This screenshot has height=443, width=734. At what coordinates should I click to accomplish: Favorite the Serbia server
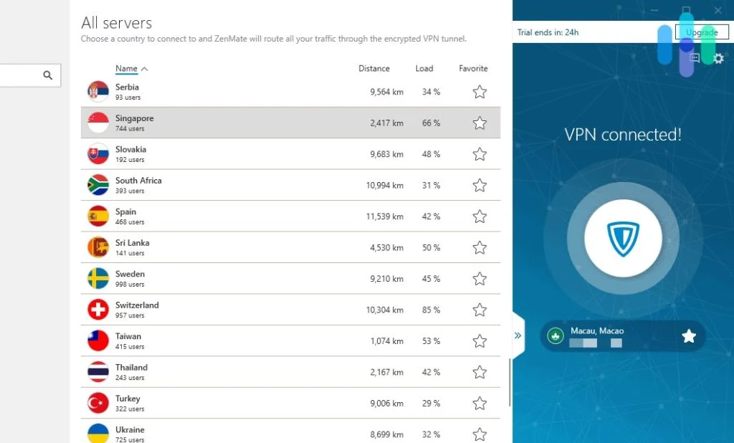[480, 92]
